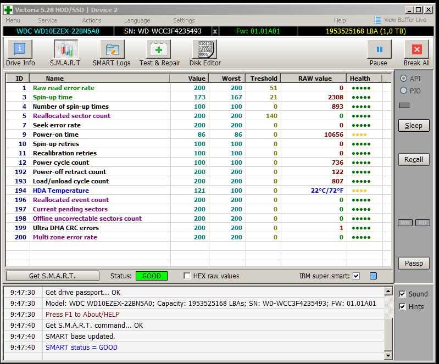Switch to the S.M.A.R.T view
439x364 pixels.
65,53
